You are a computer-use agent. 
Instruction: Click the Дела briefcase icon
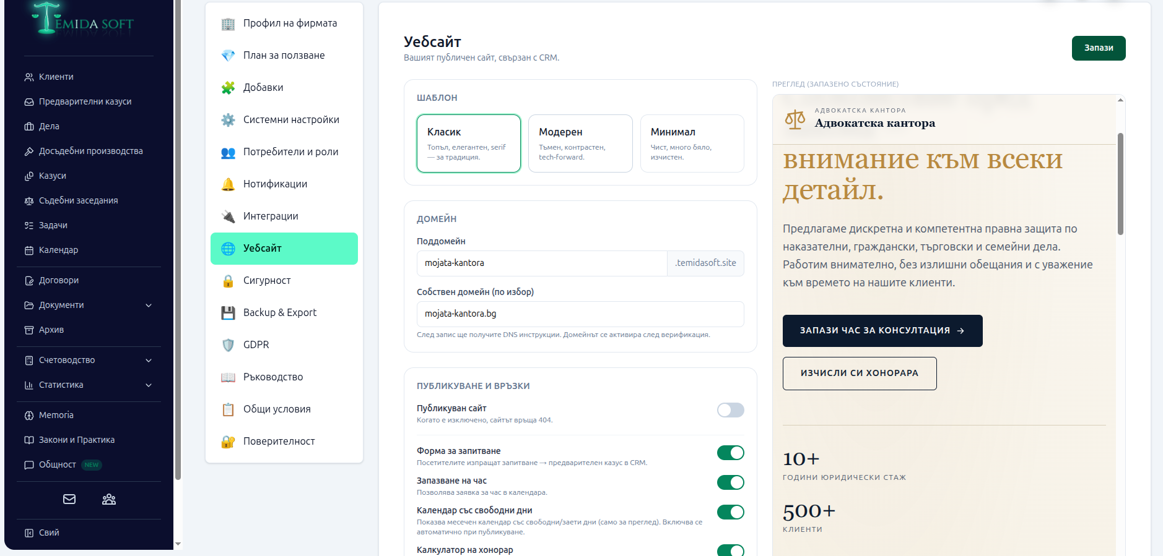point(29,127)
